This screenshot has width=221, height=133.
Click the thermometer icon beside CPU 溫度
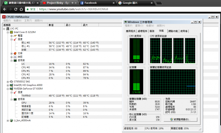coord(15,39)
